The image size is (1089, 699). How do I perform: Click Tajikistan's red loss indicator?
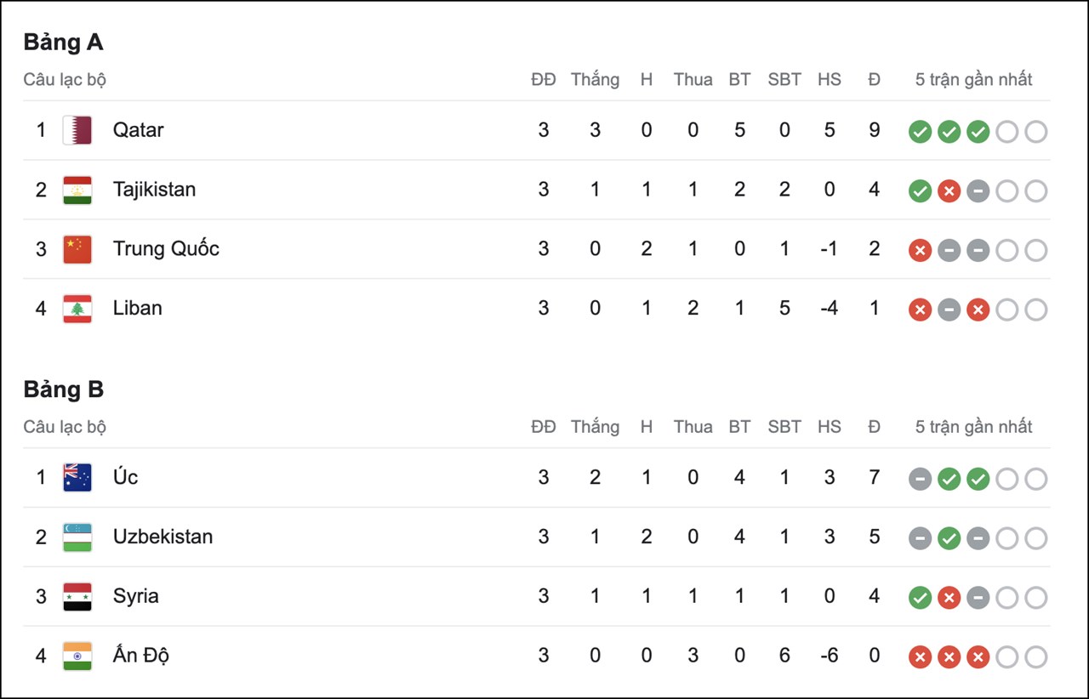pyautogui.click(x=949, y=191)
